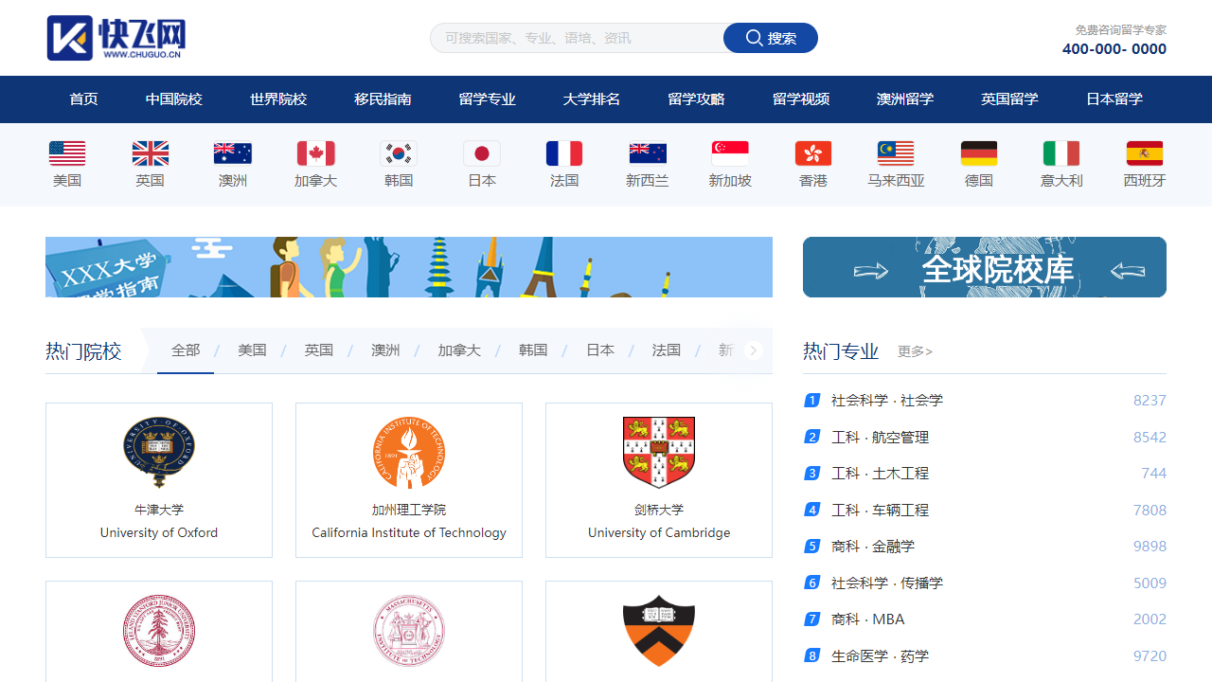Select the 香港 Hong Kong icon

pyautogui.click(x=812, y=153)
